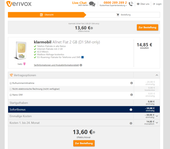170x149 pixels.
Task: Tick the Nano-SIM checkbox
Action: pyautogui.click(x=11, y=95)
